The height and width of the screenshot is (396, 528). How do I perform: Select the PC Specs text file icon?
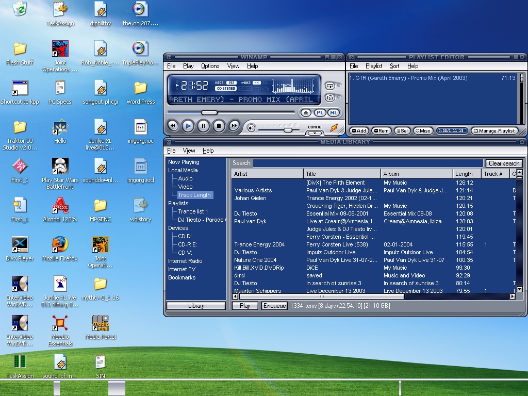coord(60,92)
